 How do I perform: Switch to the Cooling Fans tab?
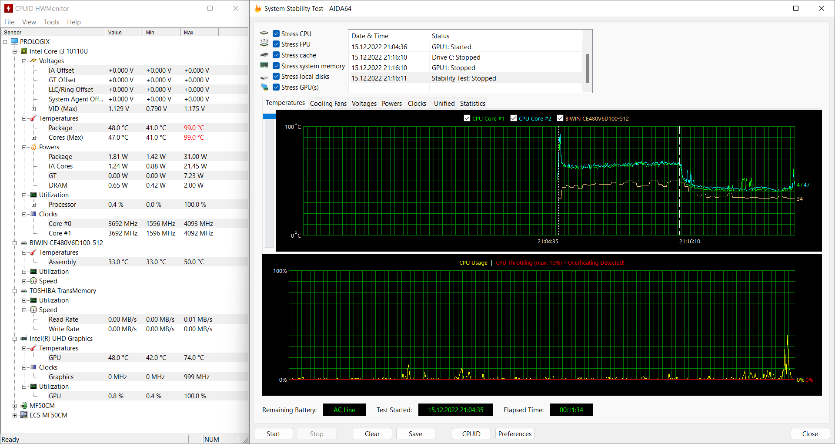point(328,103)
